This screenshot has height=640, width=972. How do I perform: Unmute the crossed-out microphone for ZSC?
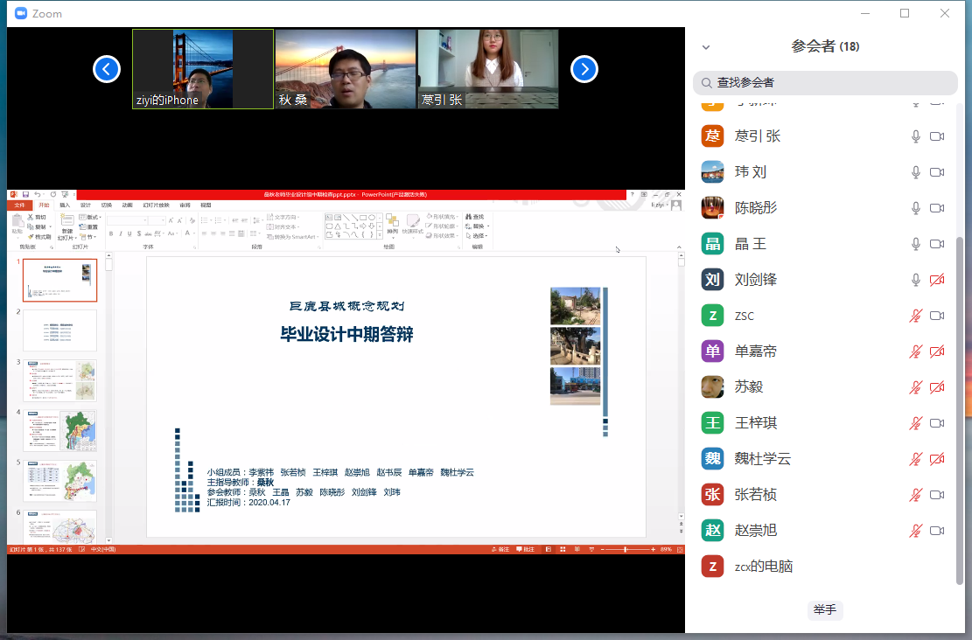[x=916, y=316]
